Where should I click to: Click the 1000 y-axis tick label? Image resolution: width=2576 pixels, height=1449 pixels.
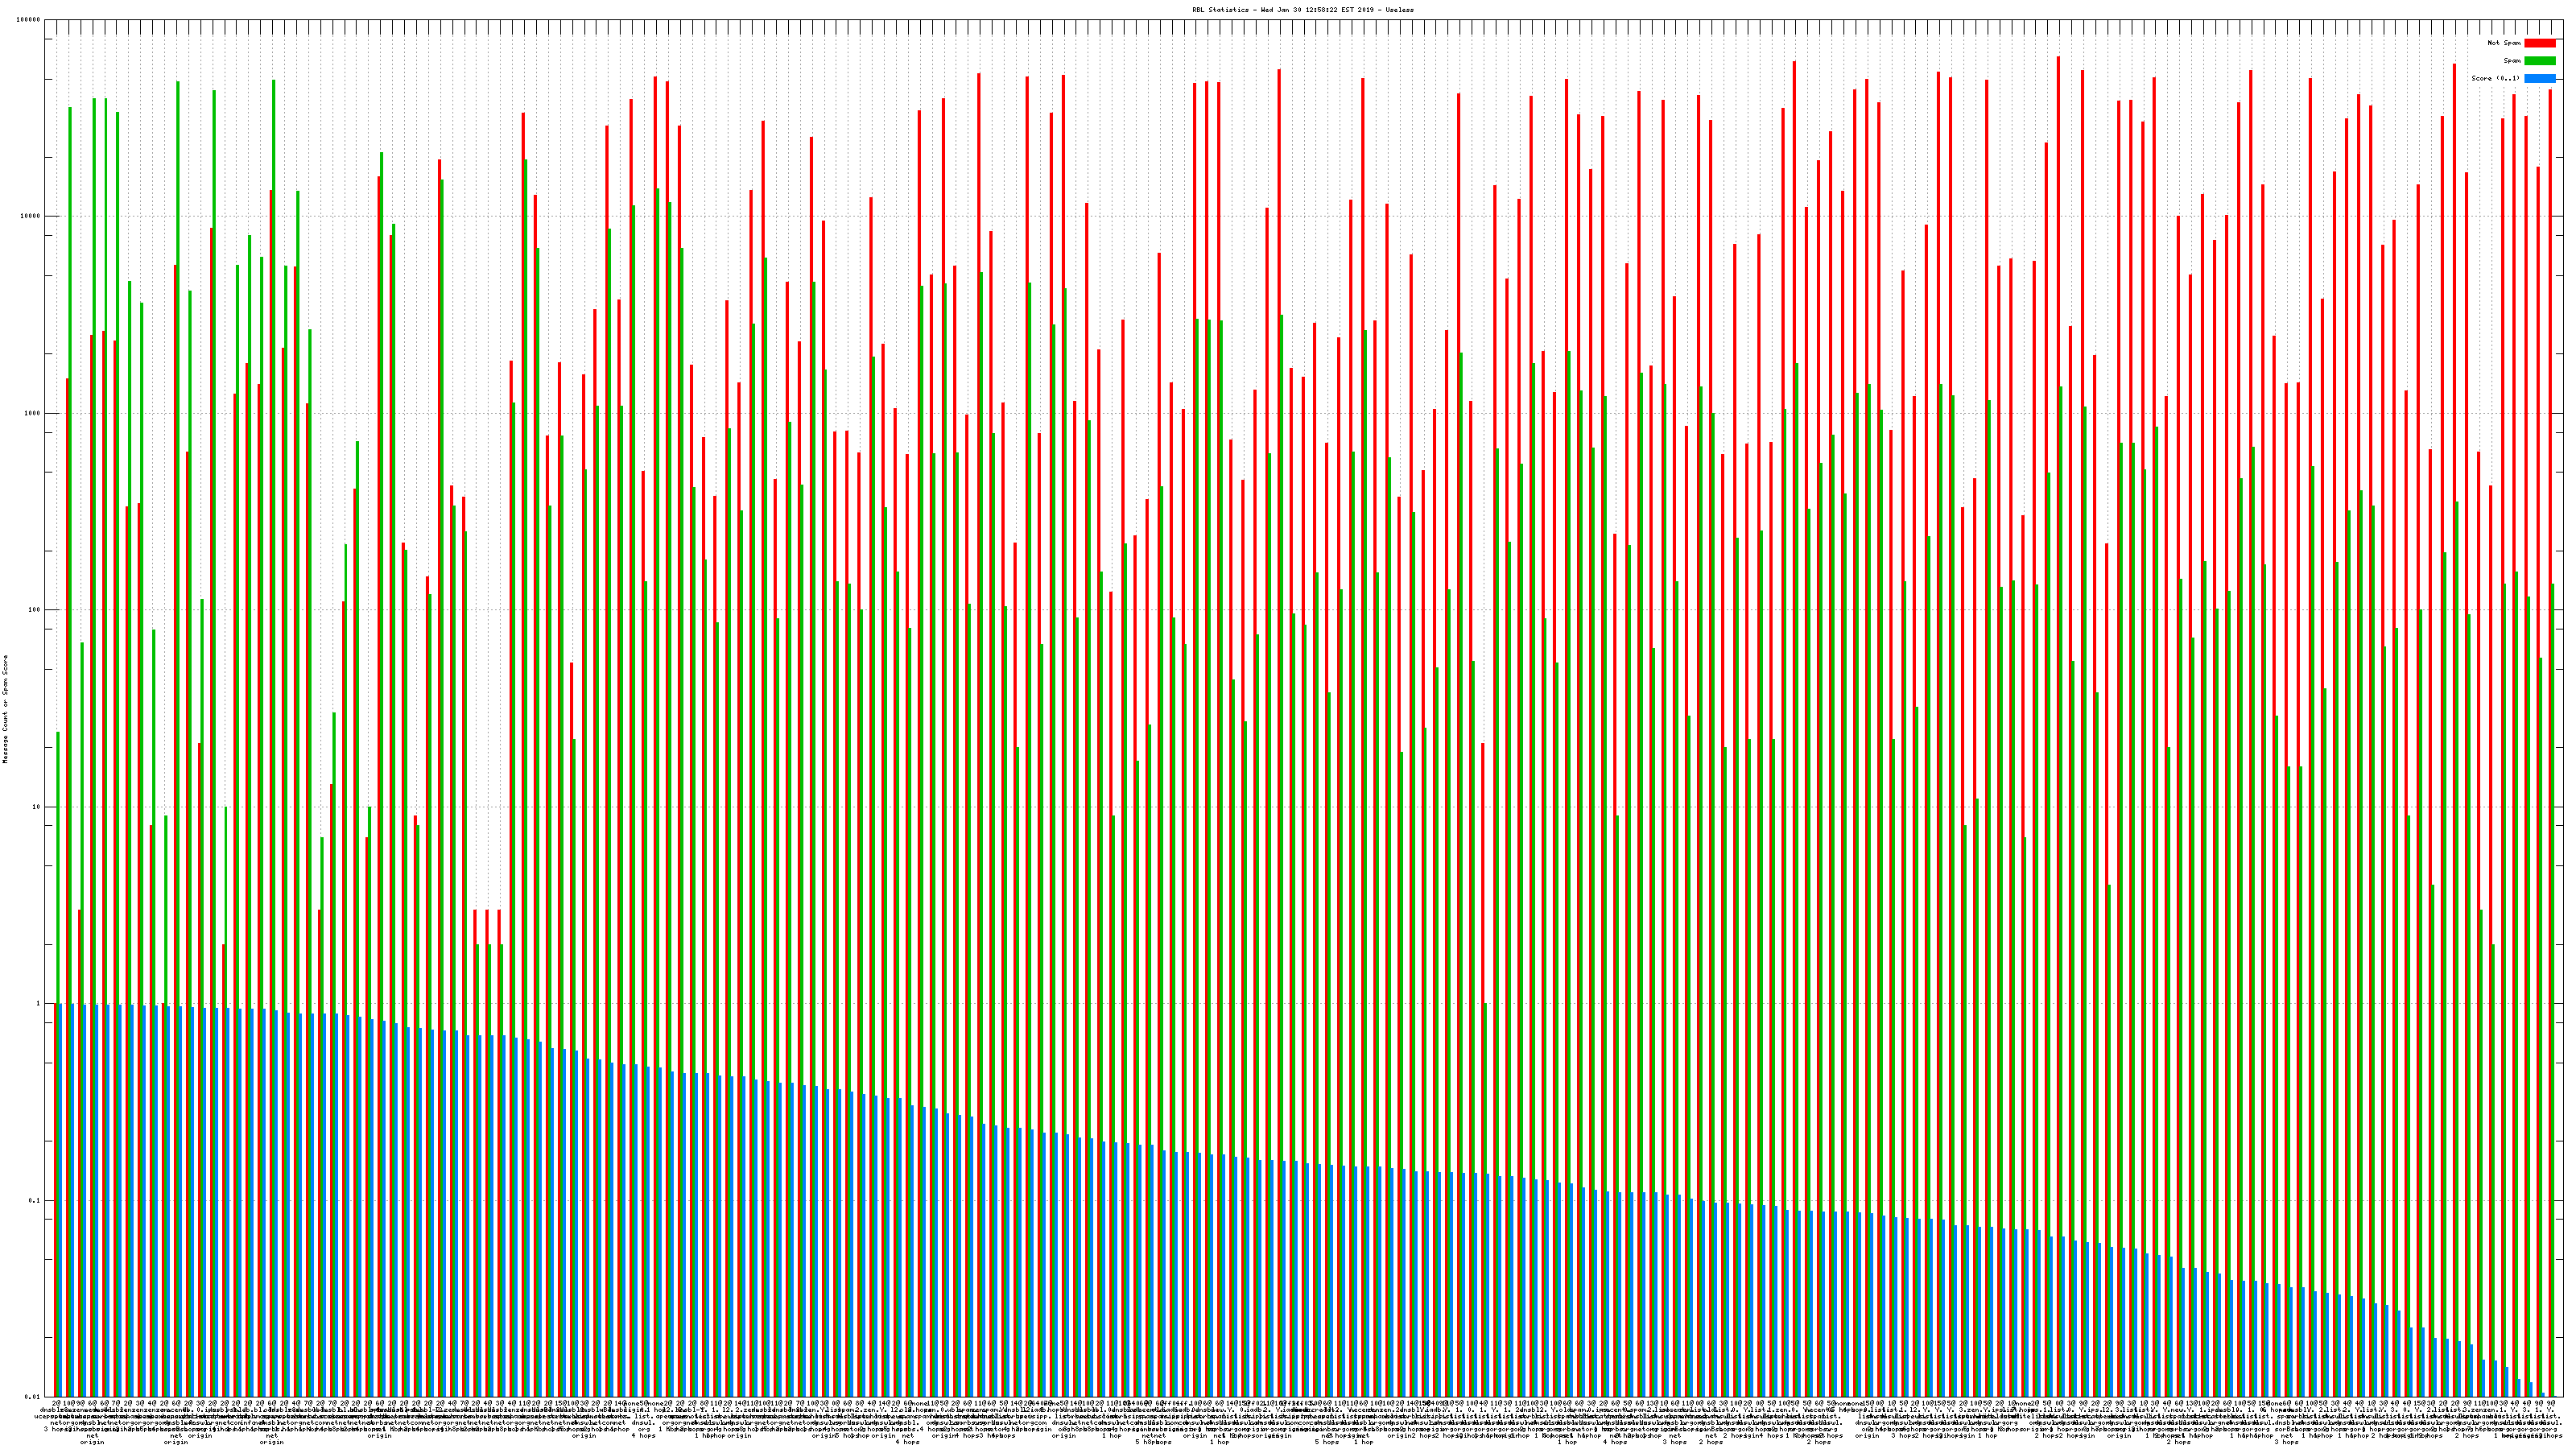[x=33, y=414]
